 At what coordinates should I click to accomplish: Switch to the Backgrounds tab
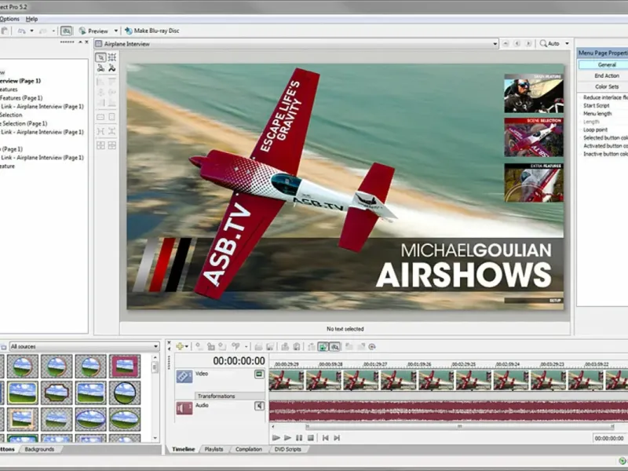(39, 449)
